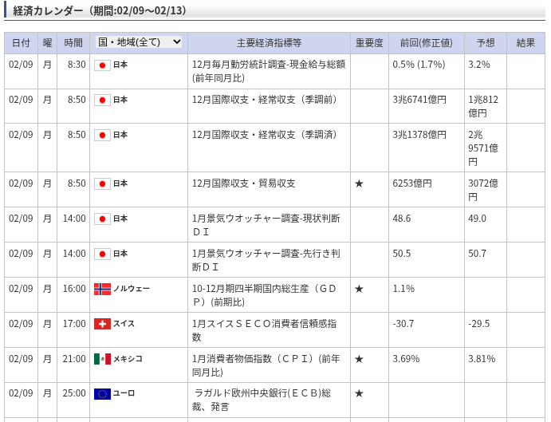Image resolution: width=551 pixels, height=422 pixels.
Task: Click the star in Mexico CPI row
Action: (359, 359)
